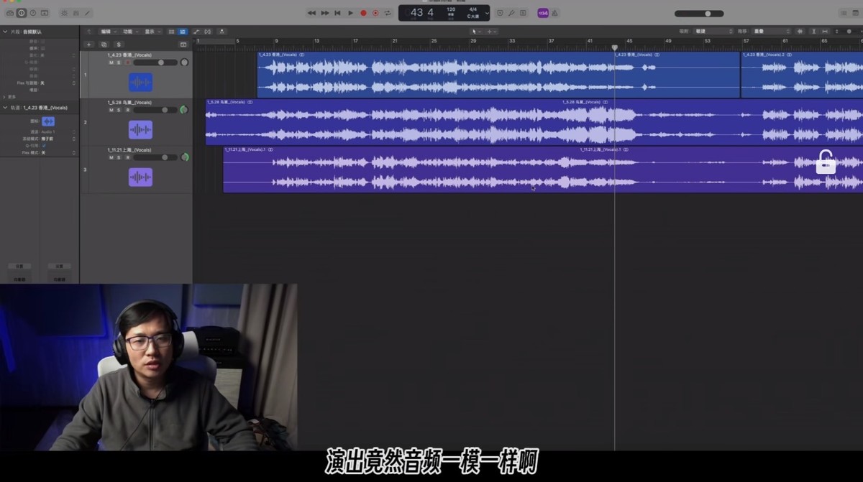Click the Global Tracks button above track headers
The height and width of the screenshot is (482, 863).
coord(183,45)
